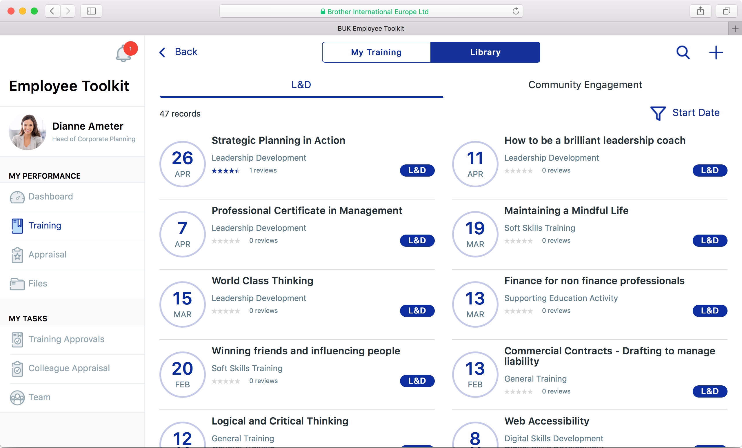Open the Community Engagement tab

click(585, 85)
